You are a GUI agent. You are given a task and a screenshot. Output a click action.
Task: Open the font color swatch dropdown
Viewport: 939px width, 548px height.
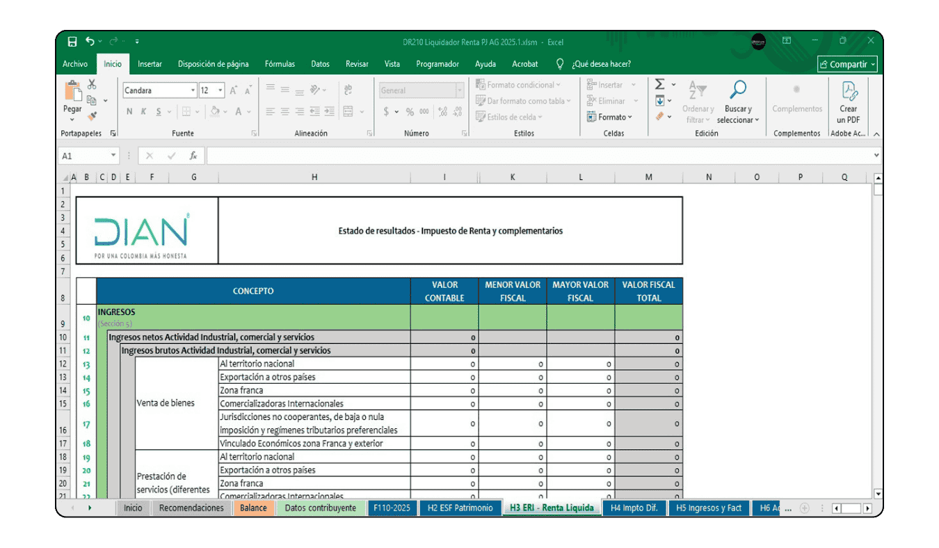coord(248,112)
